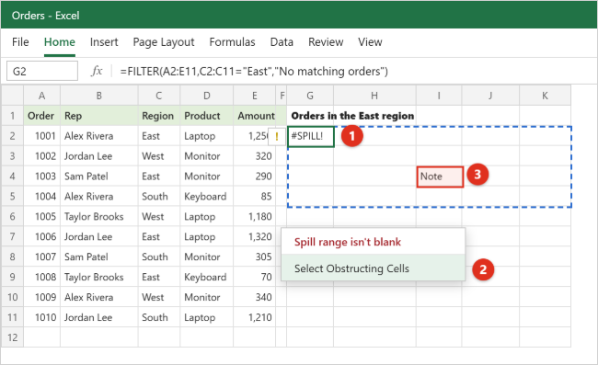Viewport: 598px width, 365px height.
Task: Select column B header
Action: [99, 96]
